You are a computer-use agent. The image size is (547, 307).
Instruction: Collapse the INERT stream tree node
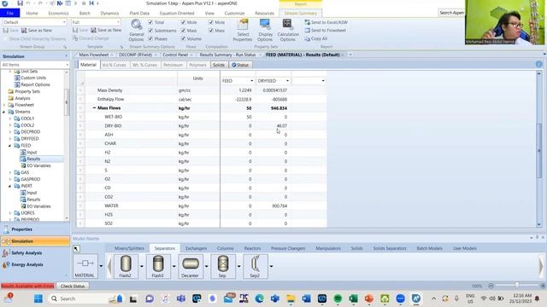(10, 186)
